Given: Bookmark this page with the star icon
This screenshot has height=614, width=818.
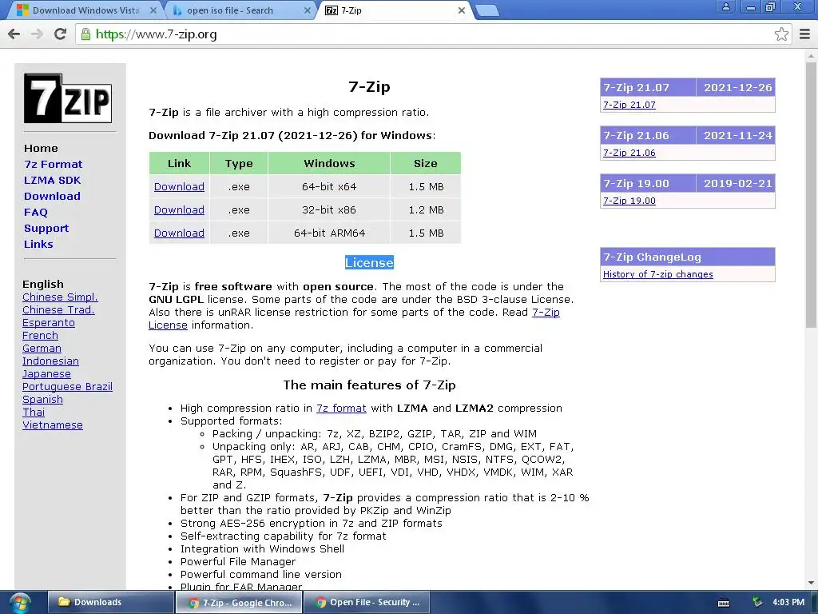Looking at the screenshot, I should click(x=781, y=34).
